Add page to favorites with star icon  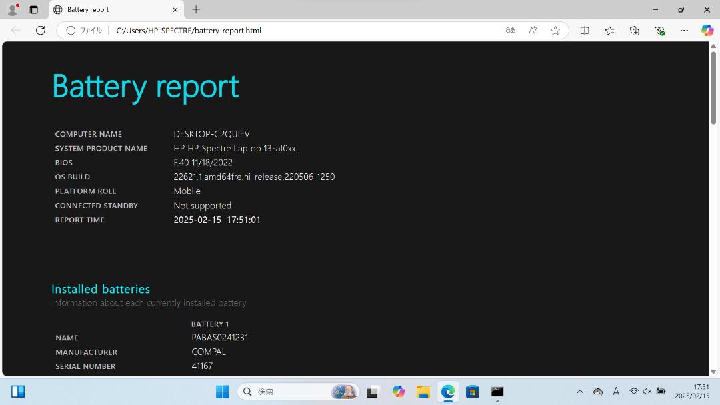click(x=555, y=30)
